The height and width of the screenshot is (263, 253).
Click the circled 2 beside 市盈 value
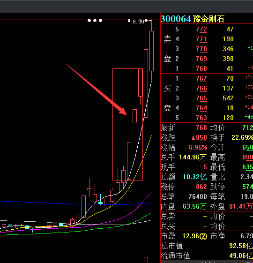(203, 236)
